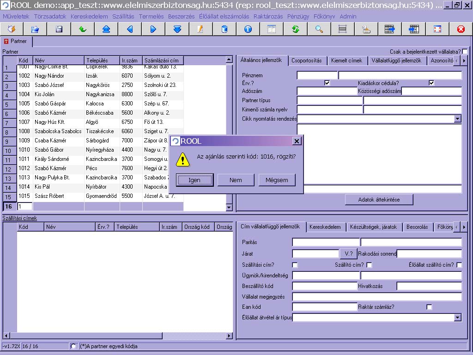The height and width of the screenshot is (355, 473).
Task: Go to next record with right arrow
Action: [153, 29]
